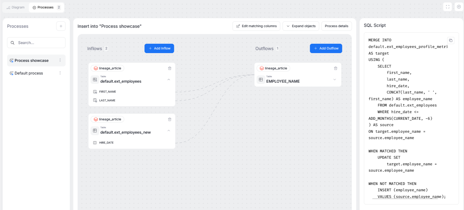Viewport: 464px width, 210px height.
Task: Click the Default process gear icon
Action: click(11, 73)
